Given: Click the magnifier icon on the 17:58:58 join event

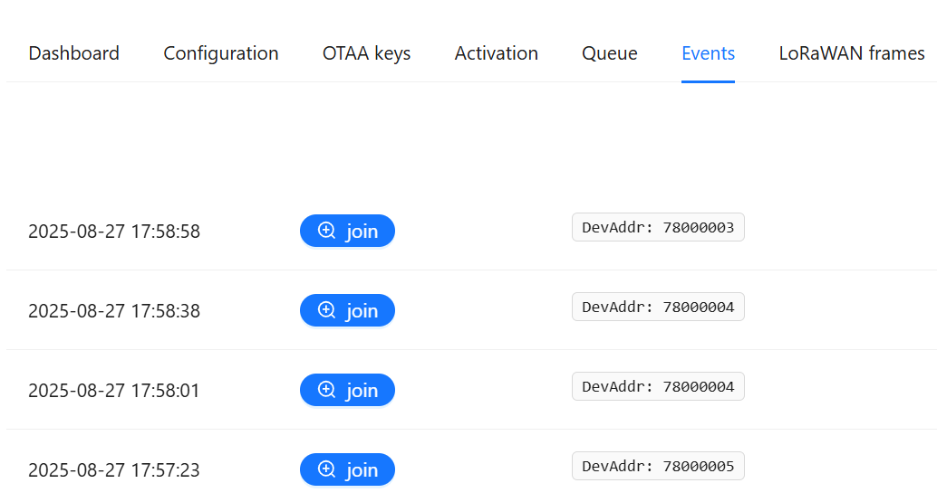Looking at the screenshot, I should (x=327, y=231).
